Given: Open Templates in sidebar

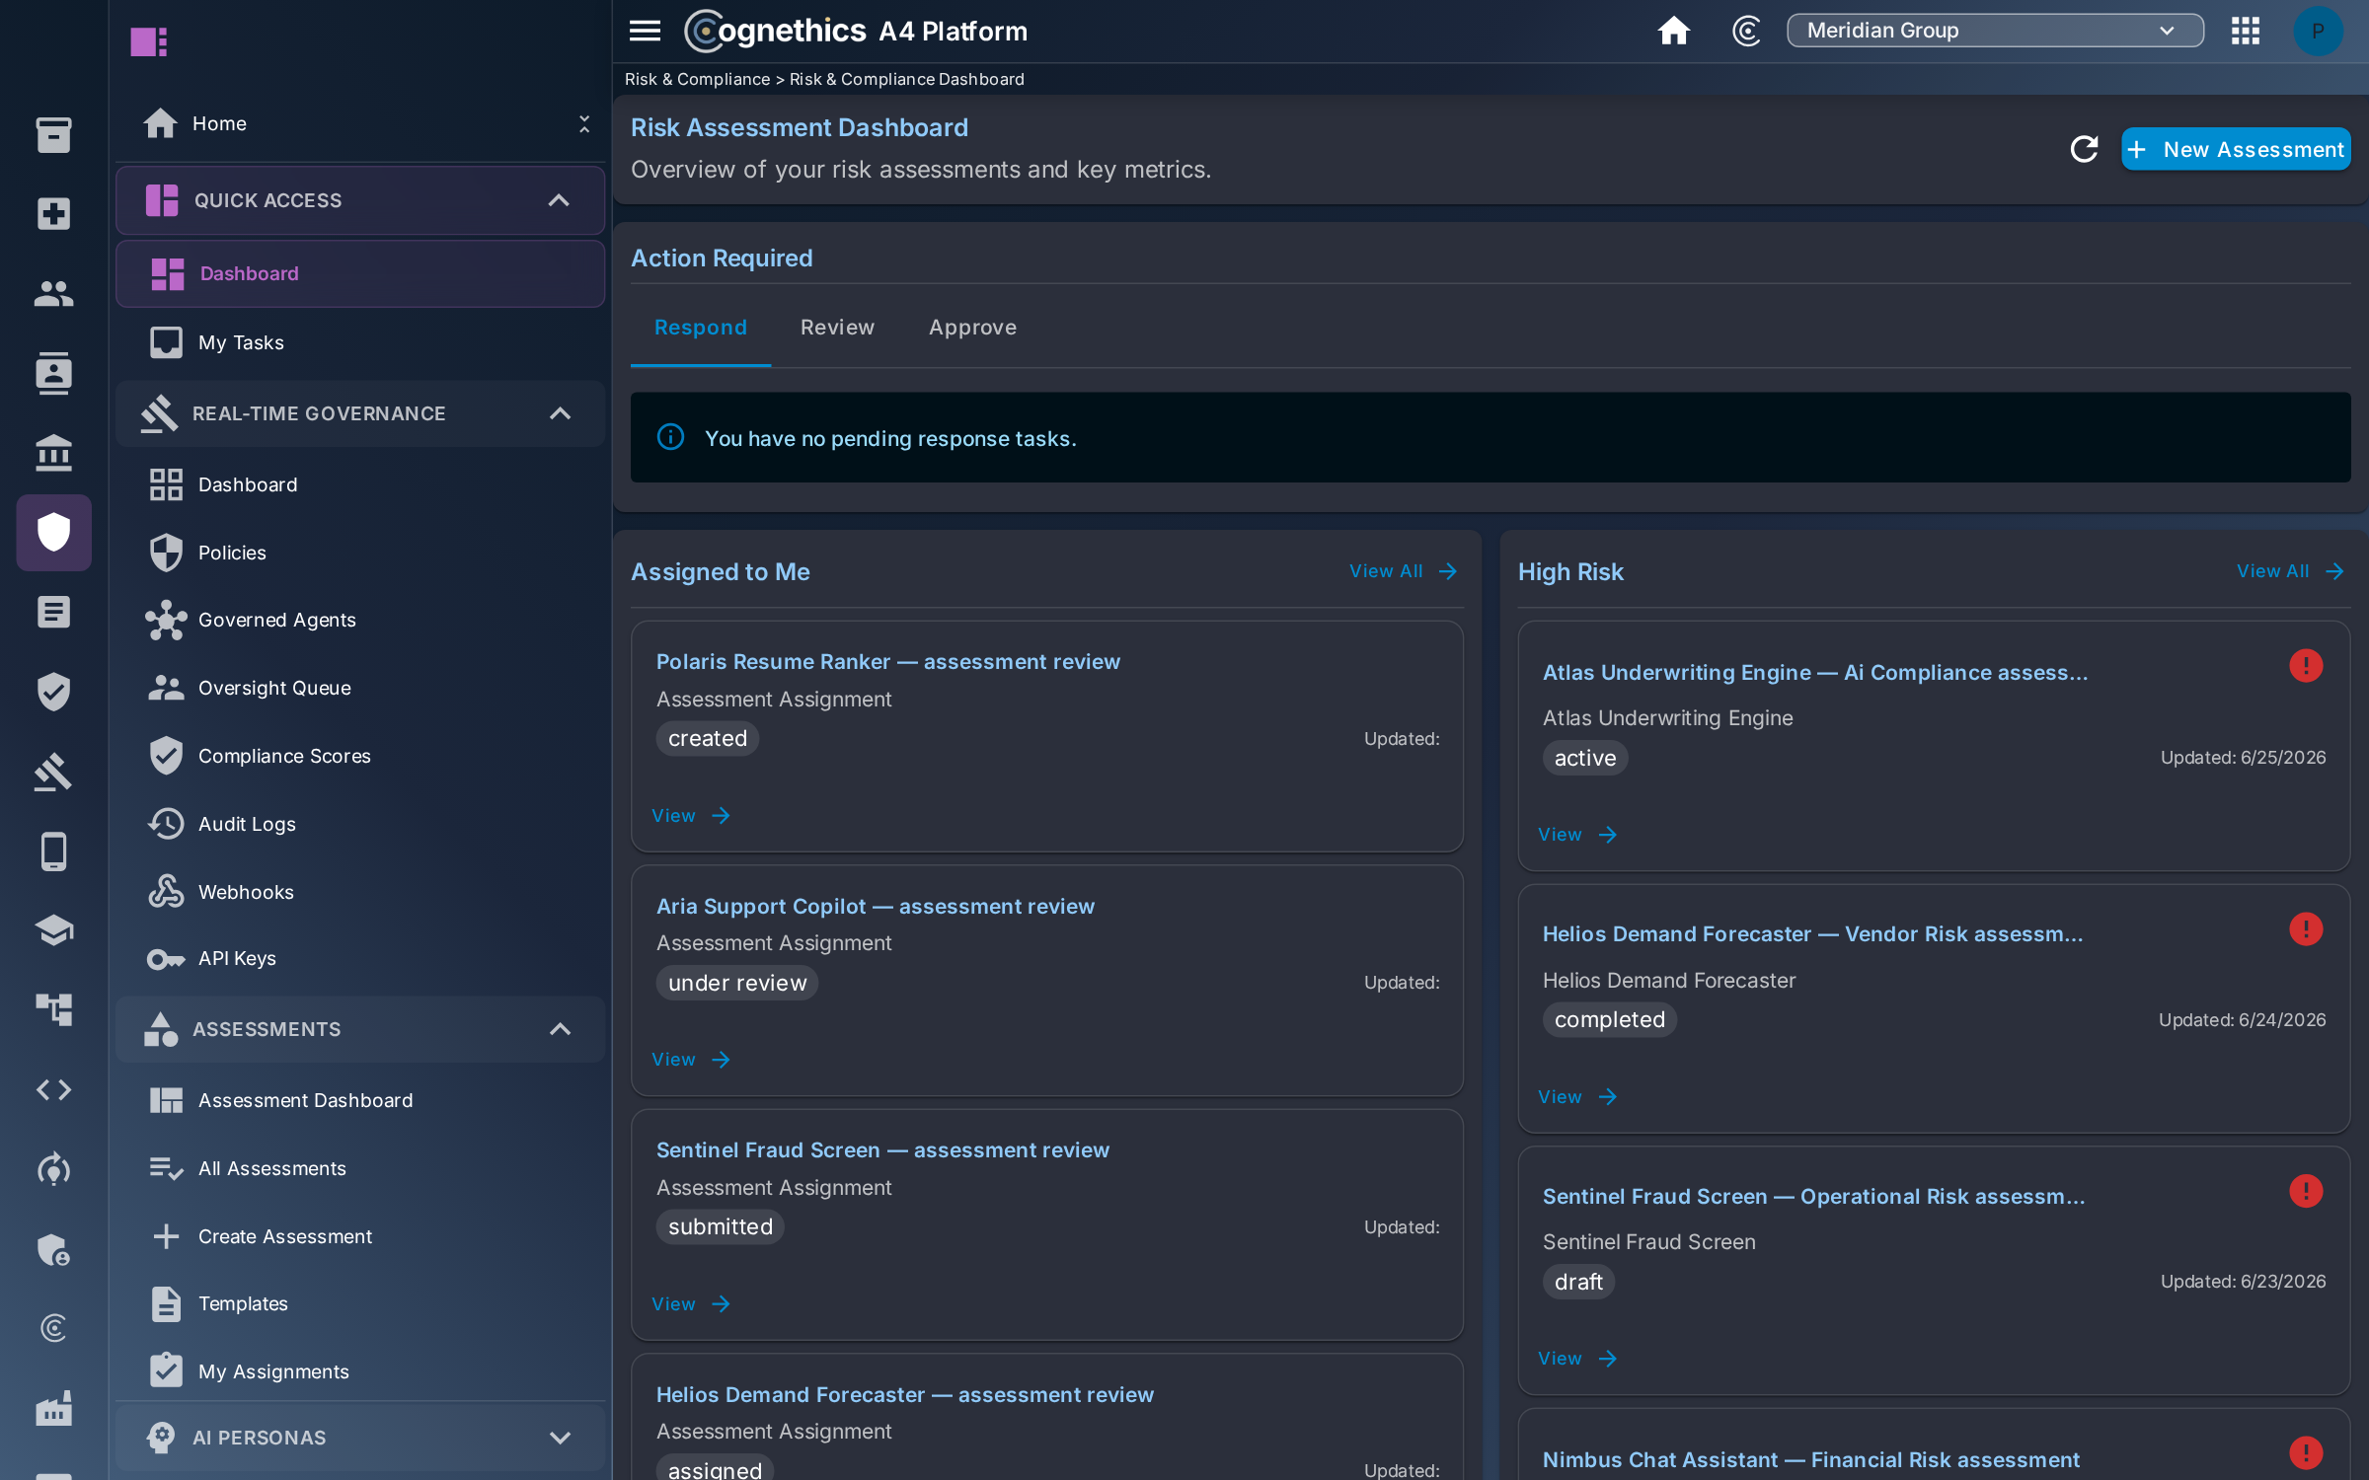Looking at the screenshot, I should coord(359,1303).
